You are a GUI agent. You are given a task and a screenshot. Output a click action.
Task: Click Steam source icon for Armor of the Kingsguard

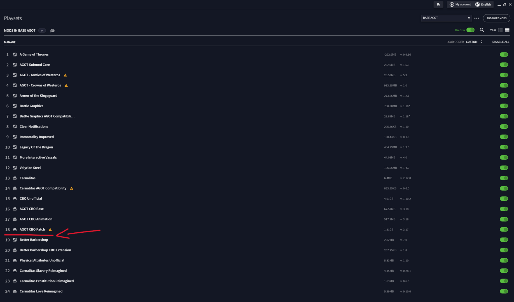(x=15, y=96)
